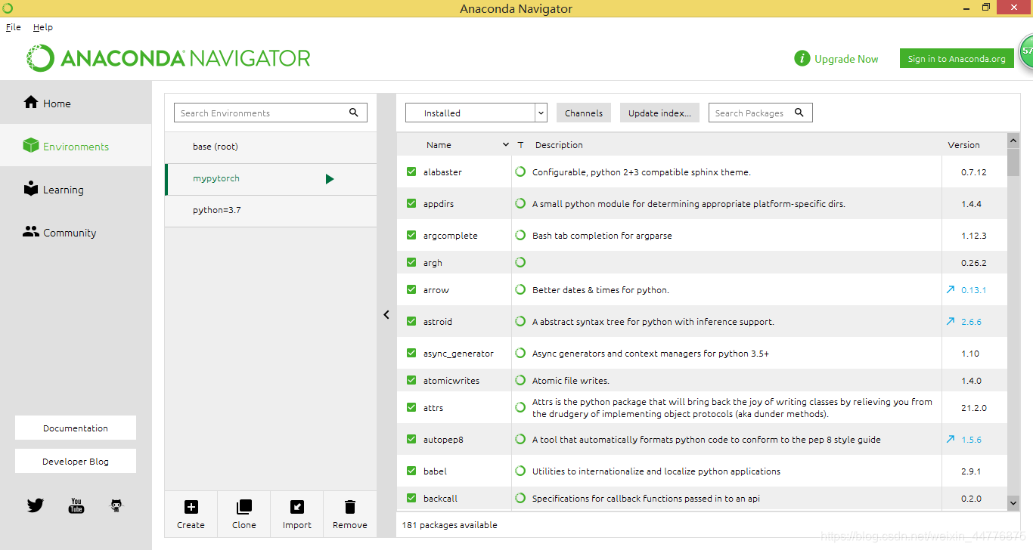Uncheck the appdirs package checkbox
The height and width of the screenshot is (550, 1033).
pos(411,203)
